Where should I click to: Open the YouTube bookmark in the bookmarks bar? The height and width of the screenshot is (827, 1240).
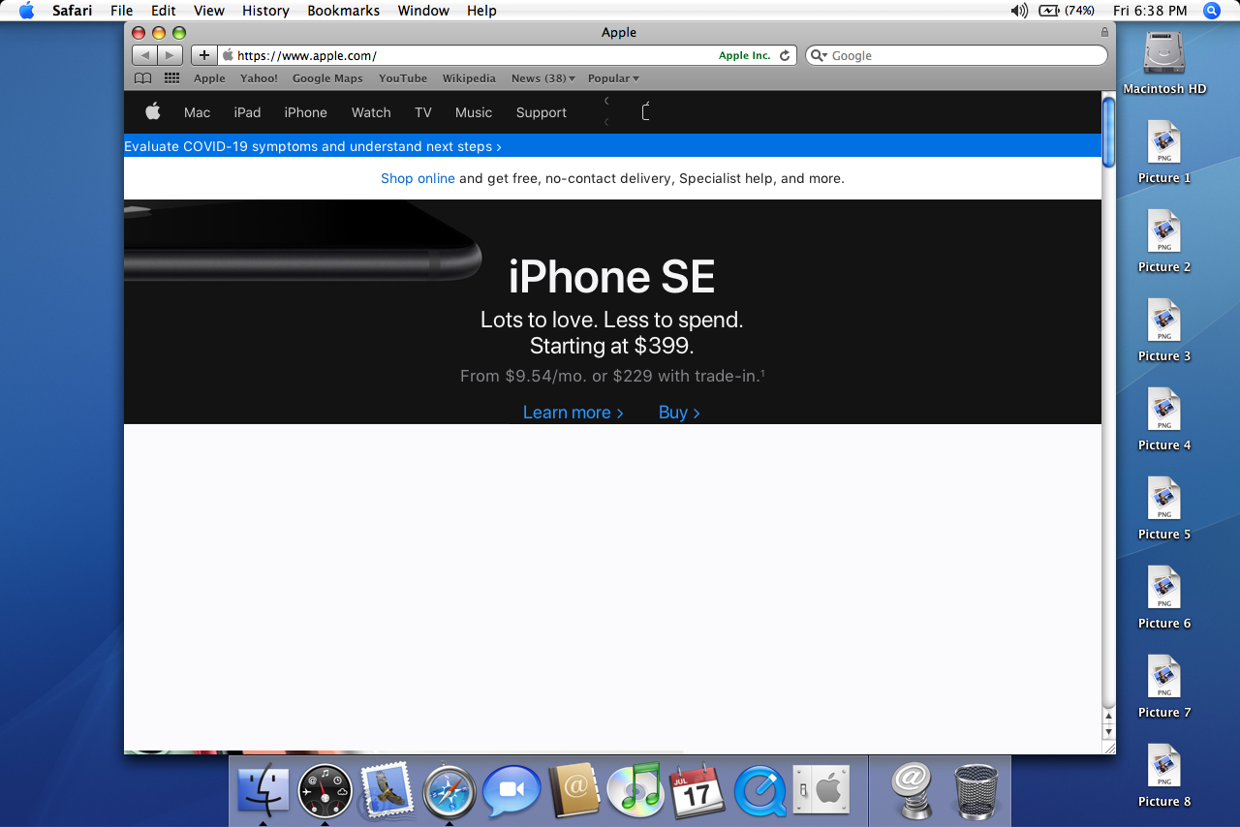point(403,78)
